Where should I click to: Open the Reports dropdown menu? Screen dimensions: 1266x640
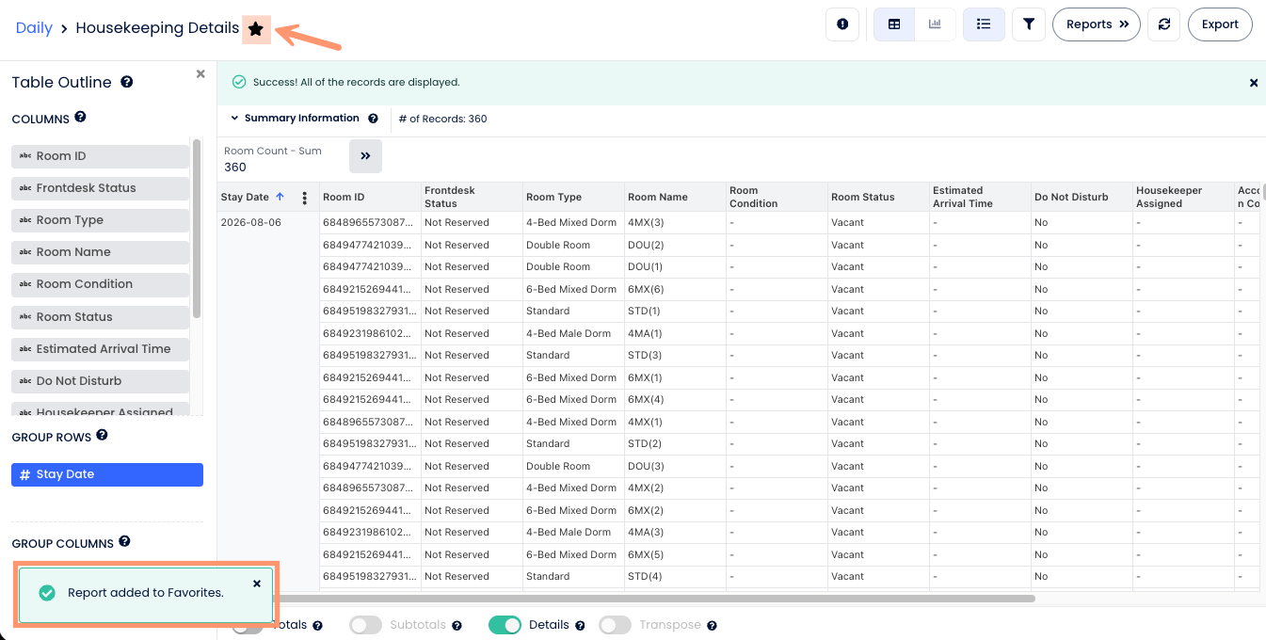[x=1097, y=24]
